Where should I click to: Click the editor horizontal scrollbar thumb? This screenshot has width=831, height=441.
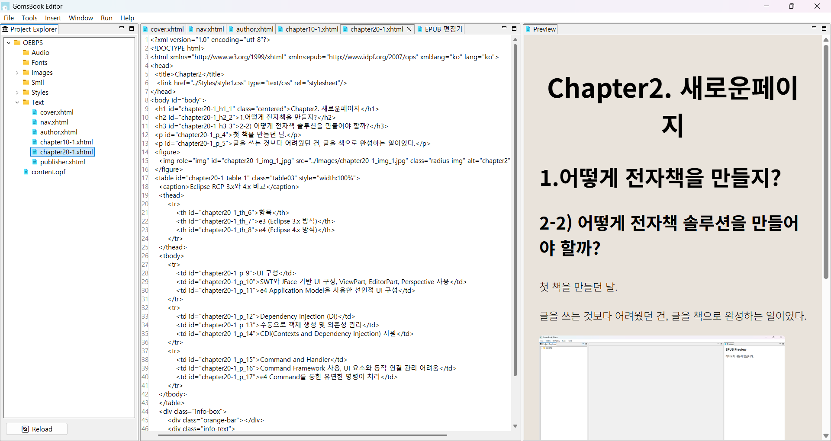point(303,435)
